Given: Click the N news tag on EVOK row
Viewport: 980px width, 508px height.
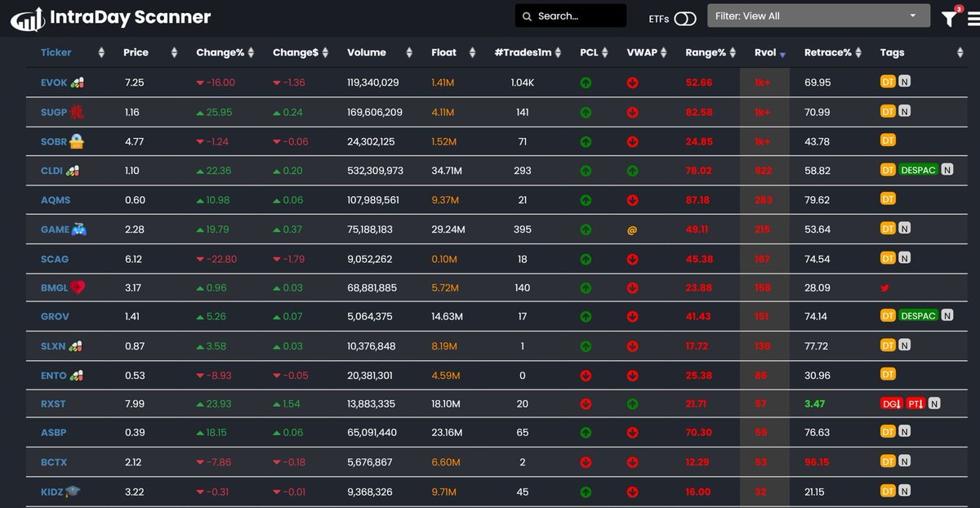Looking at the screenshot, I should tap(905, 82).
